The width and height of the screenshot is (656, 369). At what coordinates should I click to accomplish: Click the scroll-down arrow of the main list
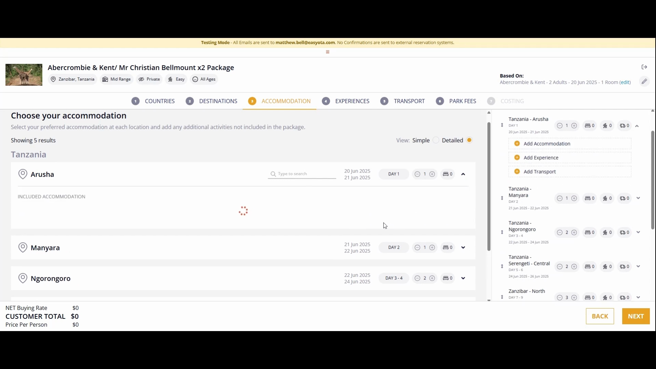click(489, 300)
